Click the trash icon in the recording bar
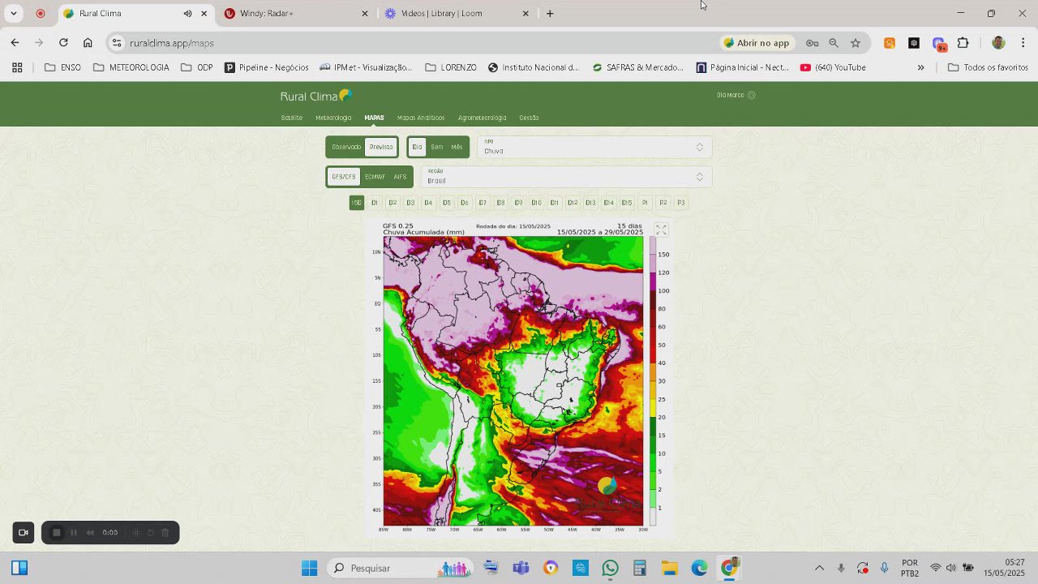Viewport: 1038px width, 584px height. [165, 532]
